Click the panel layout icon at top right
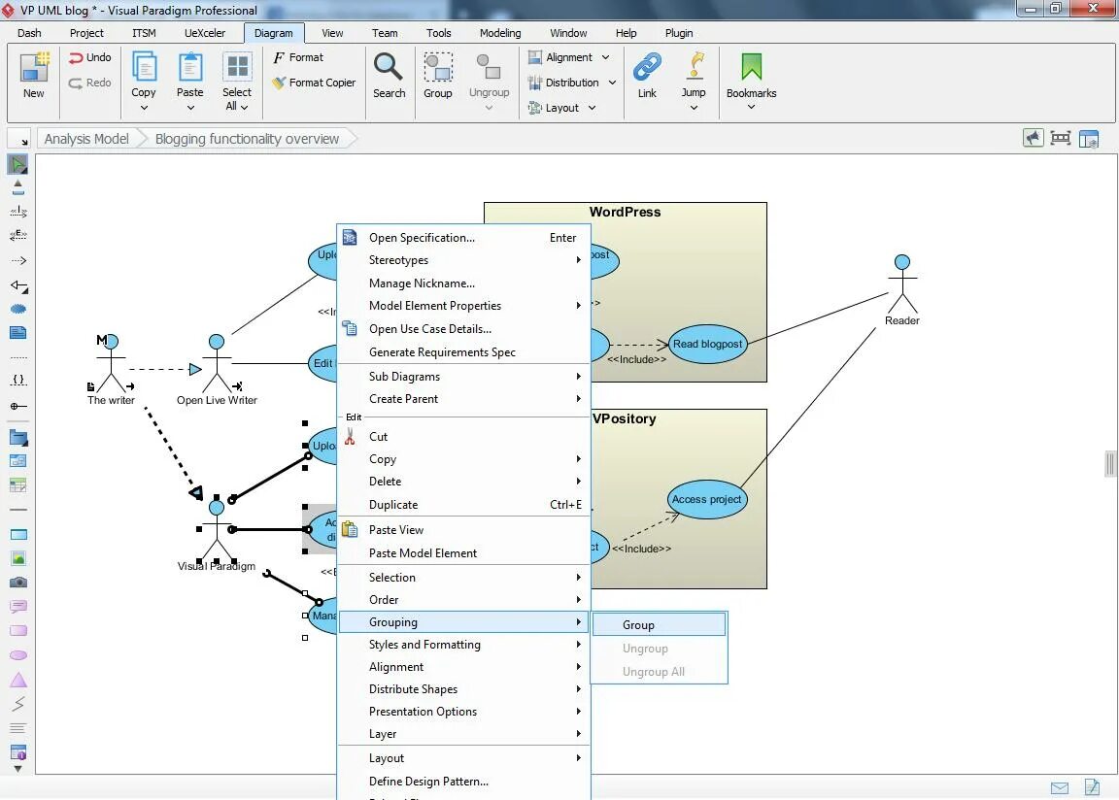 point(1088,138)
